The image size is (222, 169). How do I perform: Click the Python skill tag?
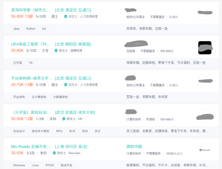tap(31, 29)
